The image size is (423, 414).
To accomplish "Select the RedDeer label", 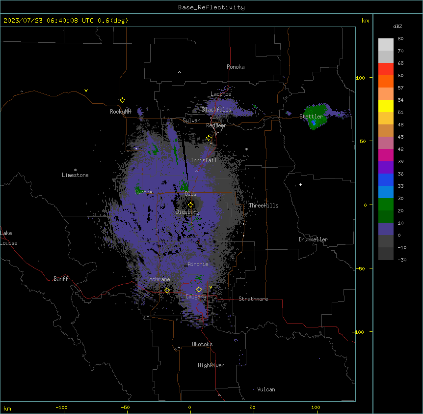I will 216,125.
